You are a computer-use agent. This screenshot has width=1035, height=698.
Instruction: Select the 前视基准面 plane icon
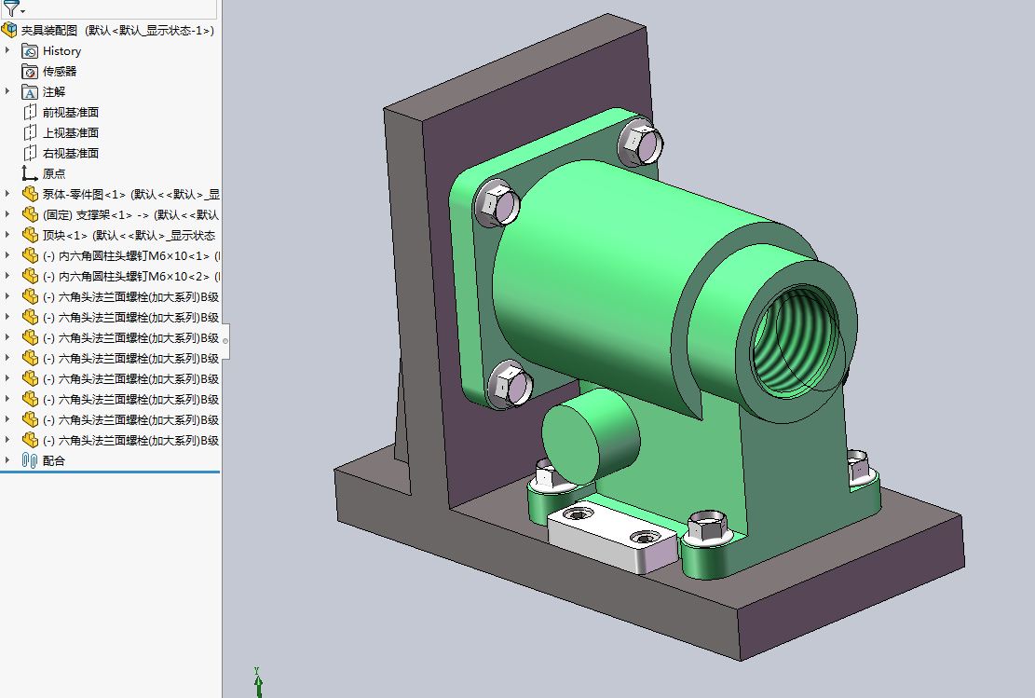coord(30,112)
